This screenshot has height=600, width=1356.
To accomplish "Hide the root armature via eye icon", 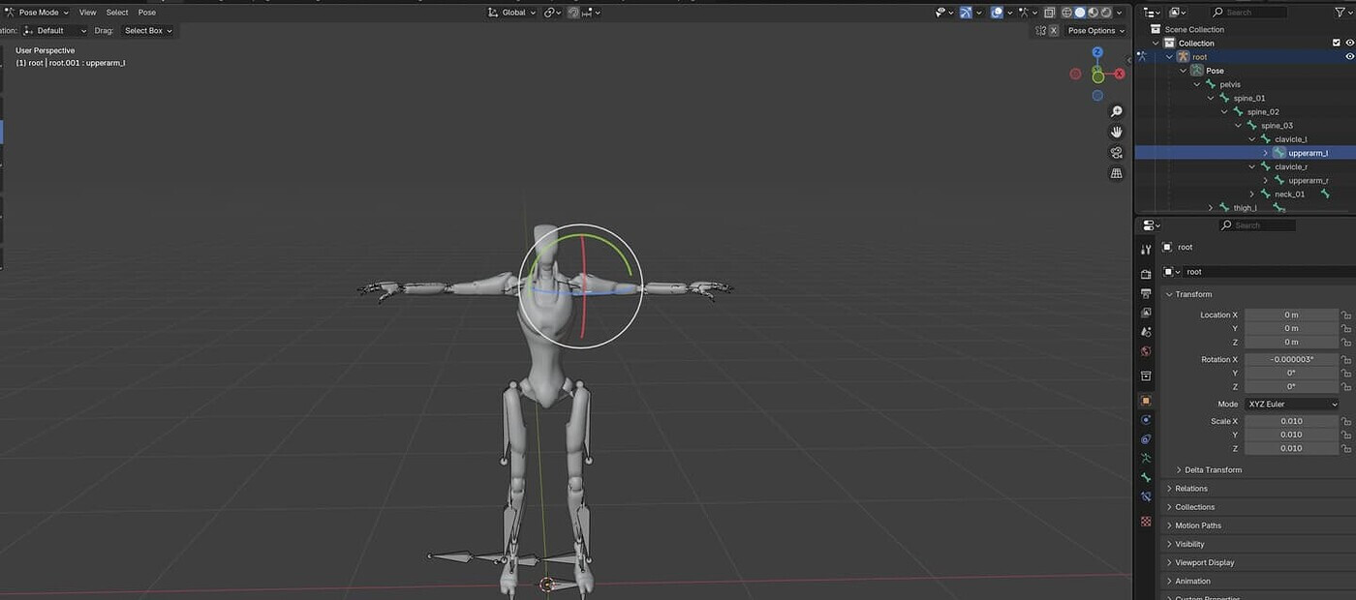I will point(1349,57).
